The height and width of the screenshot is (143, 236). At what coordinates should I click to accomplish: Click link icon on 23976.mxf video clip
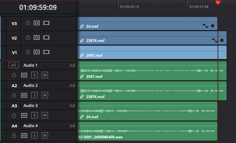[82, 41]
